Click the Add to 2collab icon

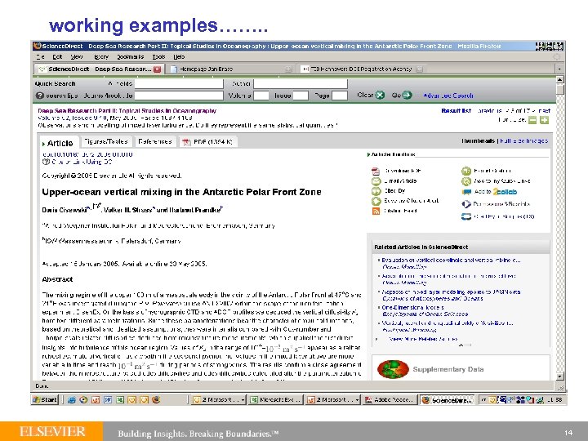point(466,192)
